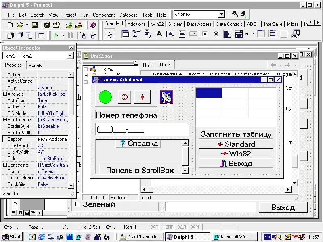This screenshot has width=323, height=242.
Task: Expand the Constraints property
Action: [x=5, y=165]
